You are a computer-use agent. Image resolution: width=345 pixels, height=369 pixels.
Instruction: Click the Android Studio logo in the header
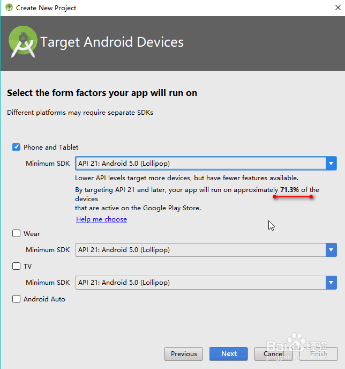tap(23, 42)
